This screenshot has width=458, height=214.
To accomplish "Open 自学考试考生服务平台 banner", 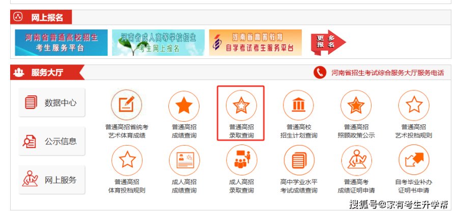I will (255, 43).
